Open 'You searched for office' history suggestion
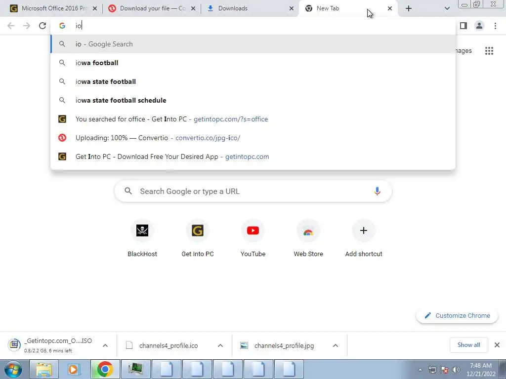This screenshot has width=506, height=379. click(253, 119)
